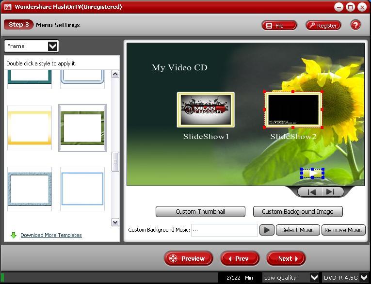Proceed with the Next button
The image size is (371, 284).
click(x=286, y=258)
